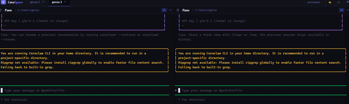Close the right pane

point(347,10)
